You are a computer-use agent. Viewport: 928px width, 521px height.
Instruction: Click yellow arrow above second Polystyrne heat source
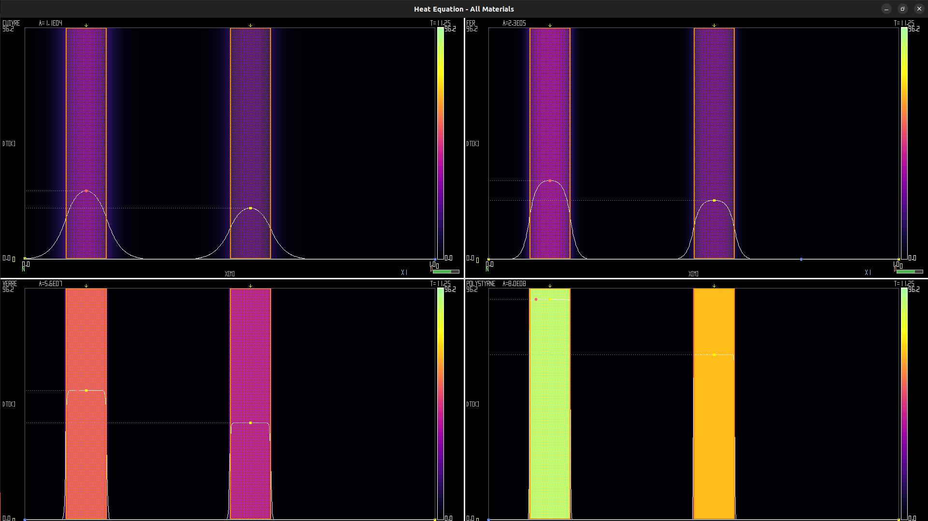tap(714, 286)
